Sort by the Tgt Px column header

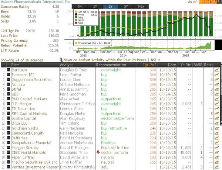coord(146,65)
